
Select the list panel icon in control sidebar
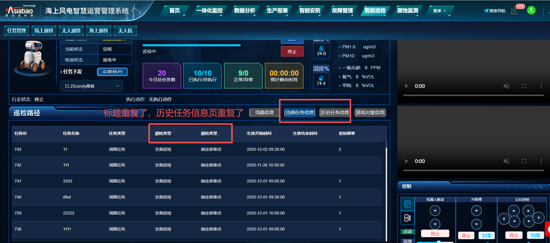407,204
